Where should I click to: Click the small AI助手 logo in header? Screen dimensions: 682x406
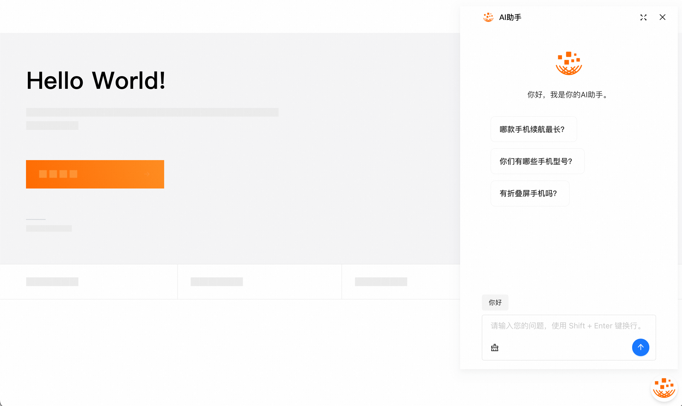(x=488, y=17)
